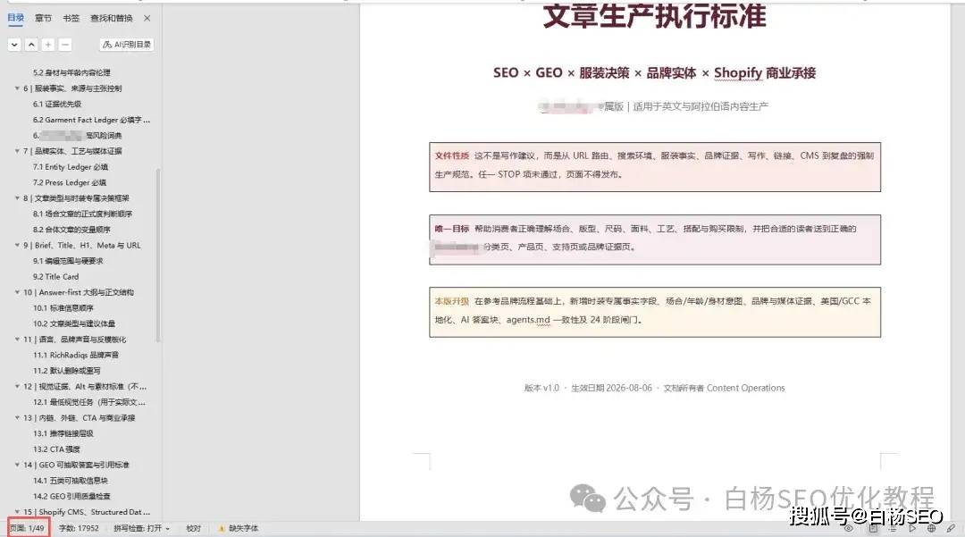Viewport: 965px width, 537px height.
Task: Go to heading 8.2 合体文章的变量顺序
Action: tap(71, 230)
